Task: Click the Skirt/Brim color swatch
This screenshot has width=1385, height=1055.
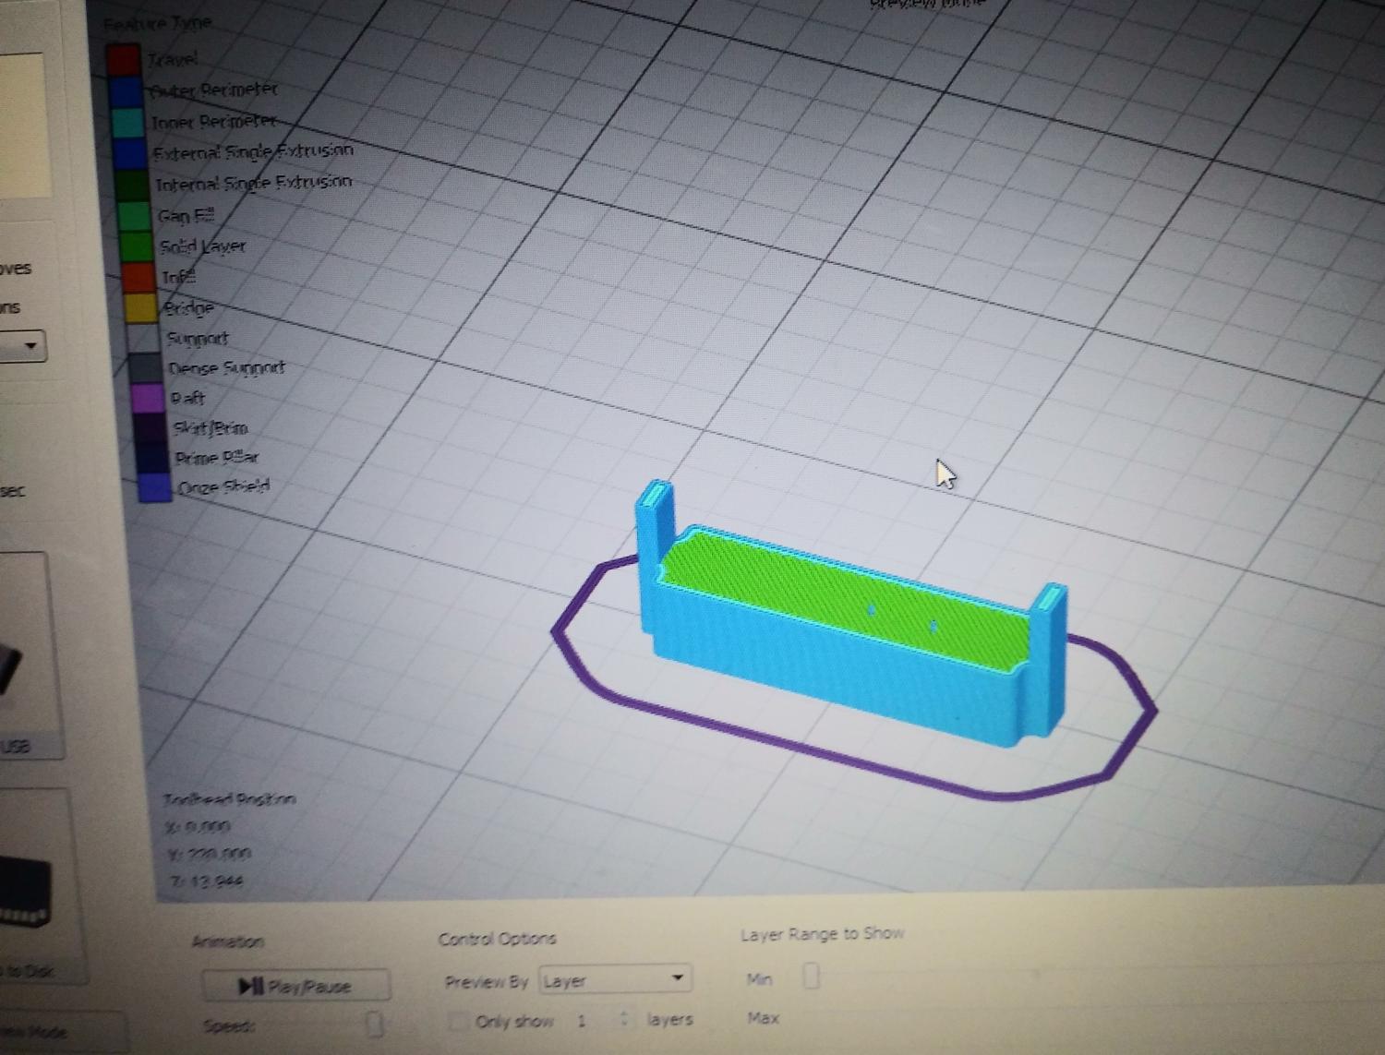Action: pyautogui.click(x=151, y=427)
